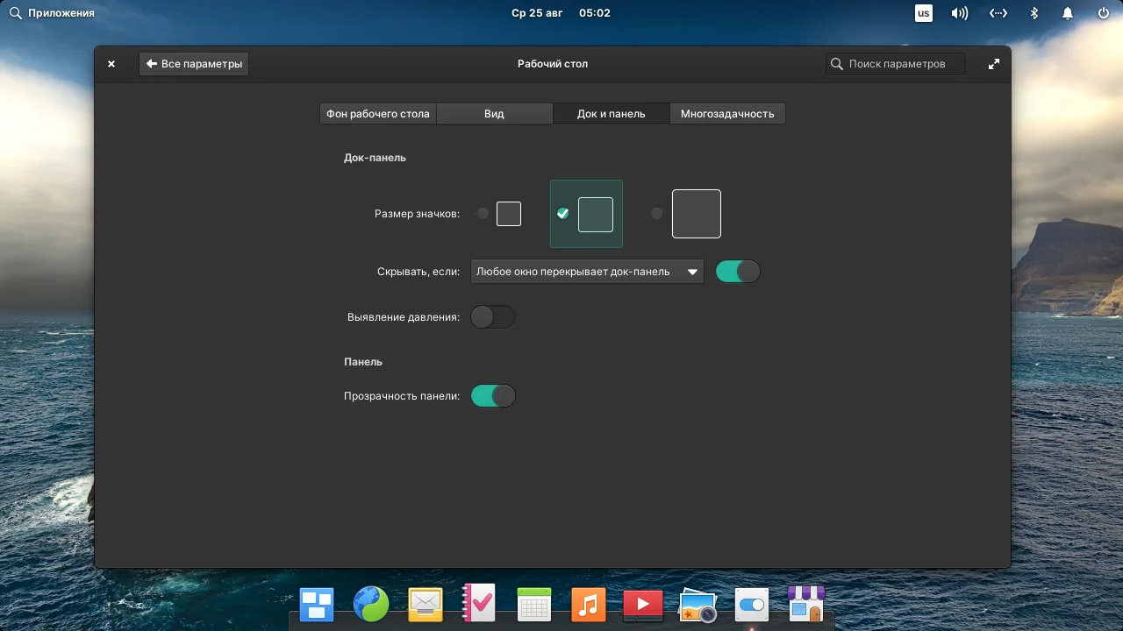Go back using 'Все параметры' button
This screenshot has height=631, width=1123.
(x=193, y=63)
